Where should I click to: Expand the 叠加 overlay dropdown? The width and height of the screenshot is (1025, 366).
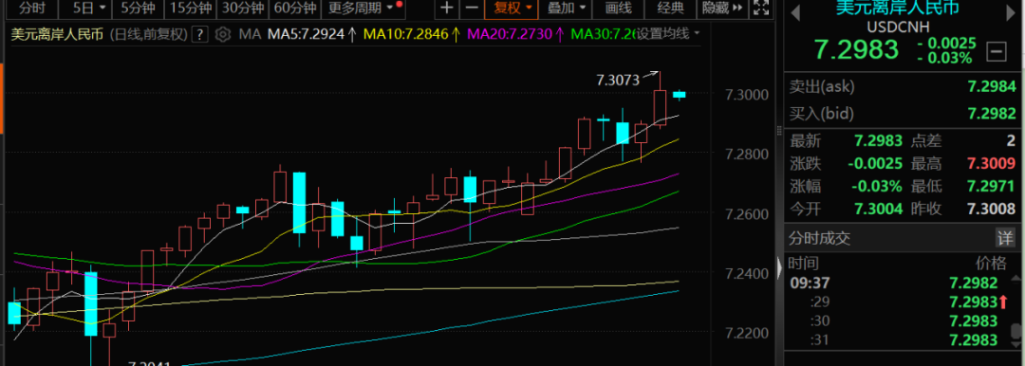click(567, 9)
